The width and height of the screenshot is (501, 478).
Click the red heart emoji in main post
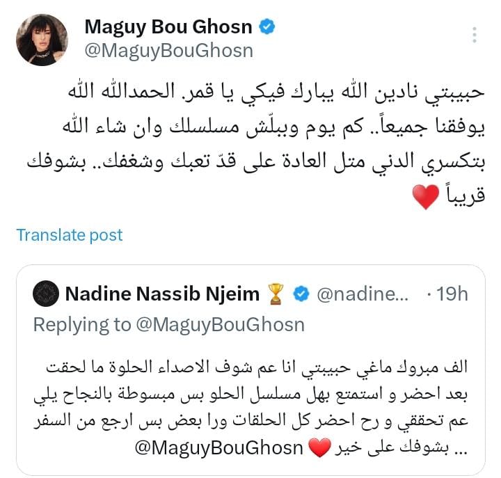[426, 197]
